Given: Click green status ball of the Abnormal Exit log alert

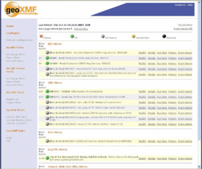Looking at the screenshot, I should pyautogui.click(x=47, y=158).
